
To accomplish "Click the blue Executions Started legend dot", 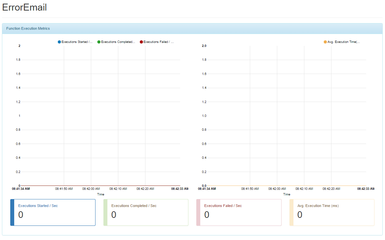I will pos(59,42).
